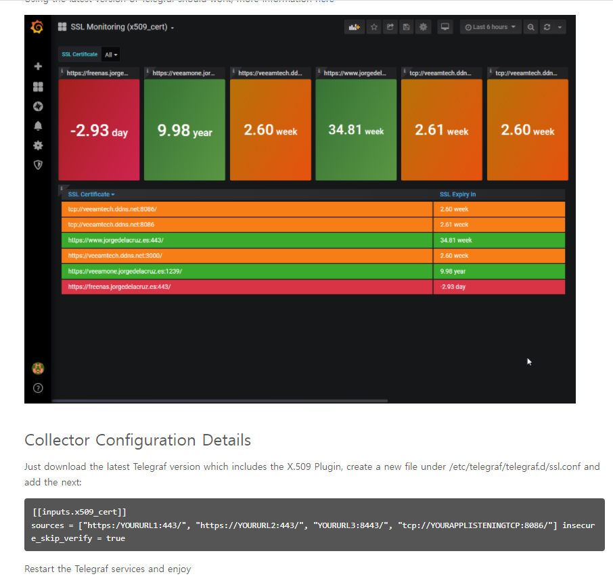Open the Help question mark icon
Screen dimensions: 613x587
click(x=38, y=388)
